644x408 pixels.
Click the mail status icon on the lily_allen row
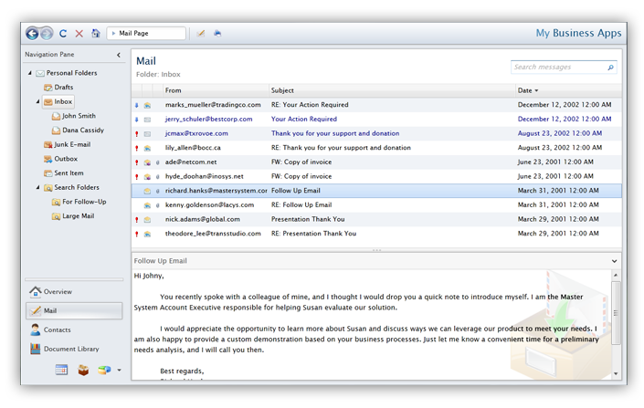pyautogui.click(x=147, y=148)
